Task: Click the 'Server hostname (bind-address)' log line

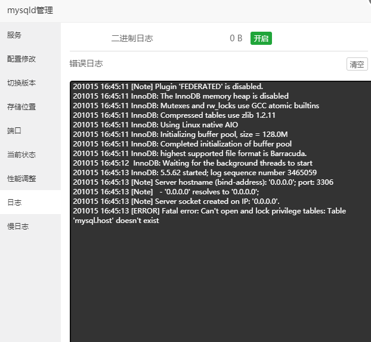Action: [203, 182]
